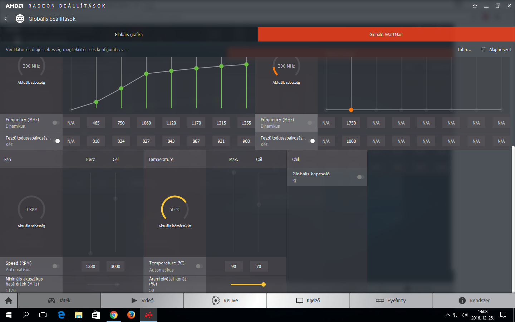Click the vertical scrollbar on right edge
This screenshot has height=322, width=515.
513,219
